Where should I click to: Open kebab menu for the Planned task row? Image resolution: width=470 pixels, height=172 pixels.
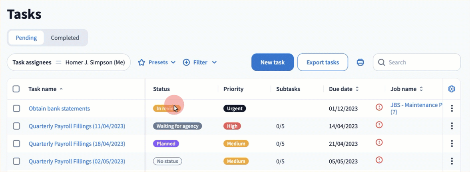click(x=452, y=144)
